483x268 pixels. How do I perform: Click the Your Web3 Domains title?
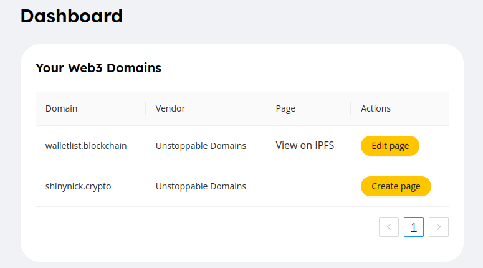[98, 68]
